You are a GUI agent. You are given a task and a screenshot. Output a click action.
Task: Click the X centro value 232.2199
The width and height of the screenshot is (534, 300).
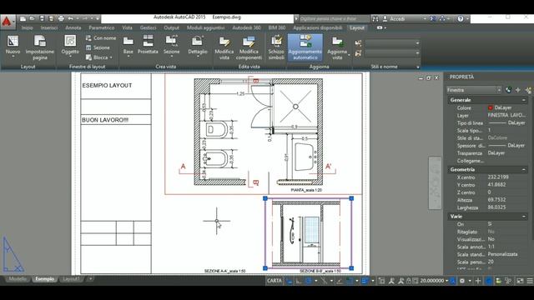coord(498,177)
